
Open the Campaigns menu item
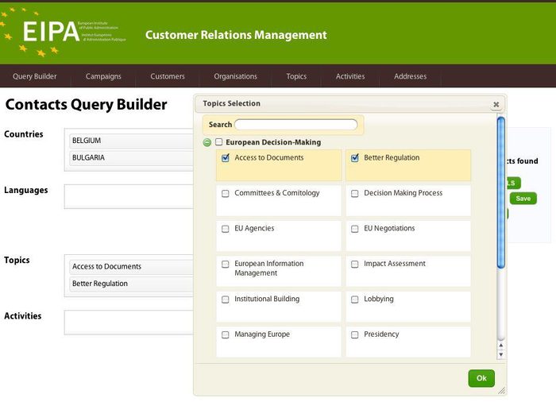[x=103, y=76]
